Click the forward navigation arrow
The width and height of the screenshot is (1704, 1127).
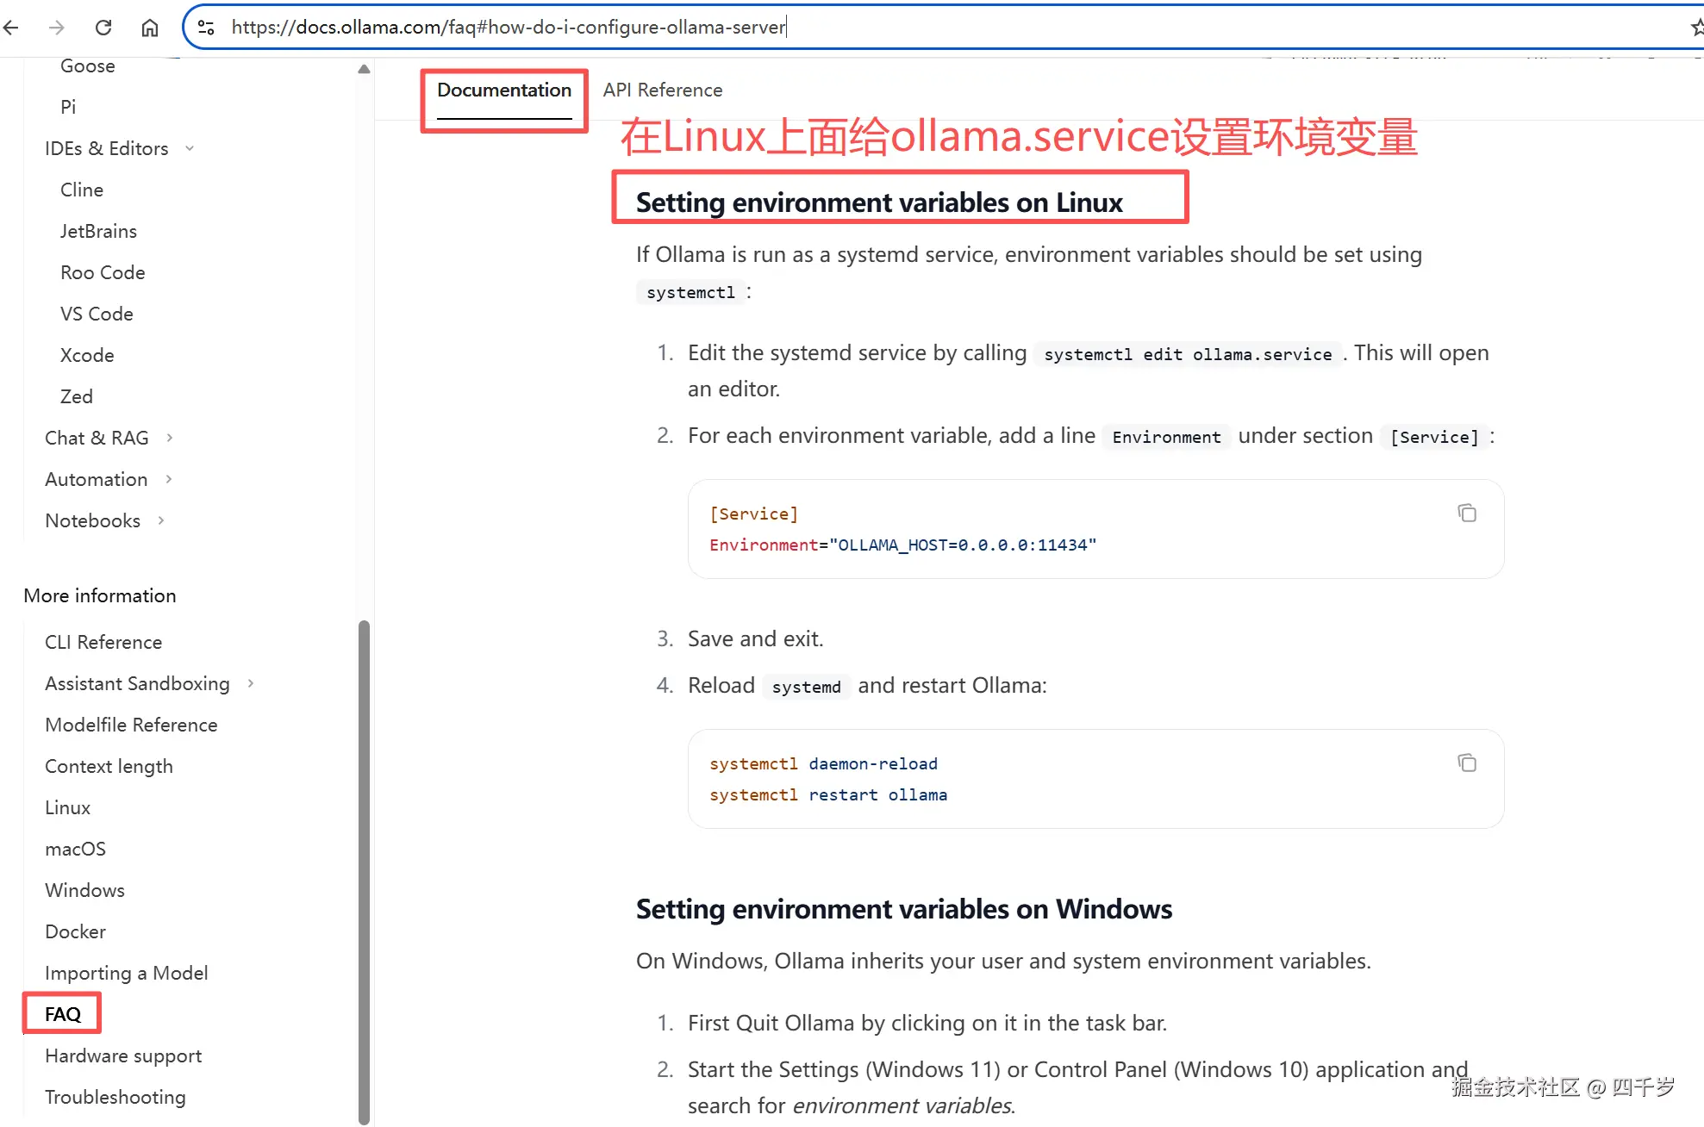[57, 27]
